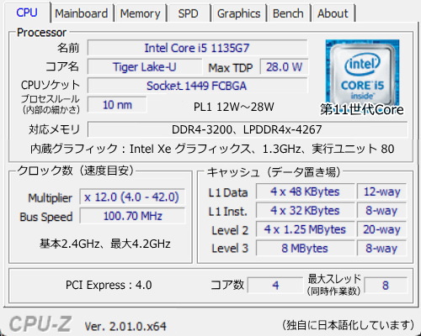The image size is (421, 336).
Task: Switch to the SPD tab
Action: tap(189, 13)
